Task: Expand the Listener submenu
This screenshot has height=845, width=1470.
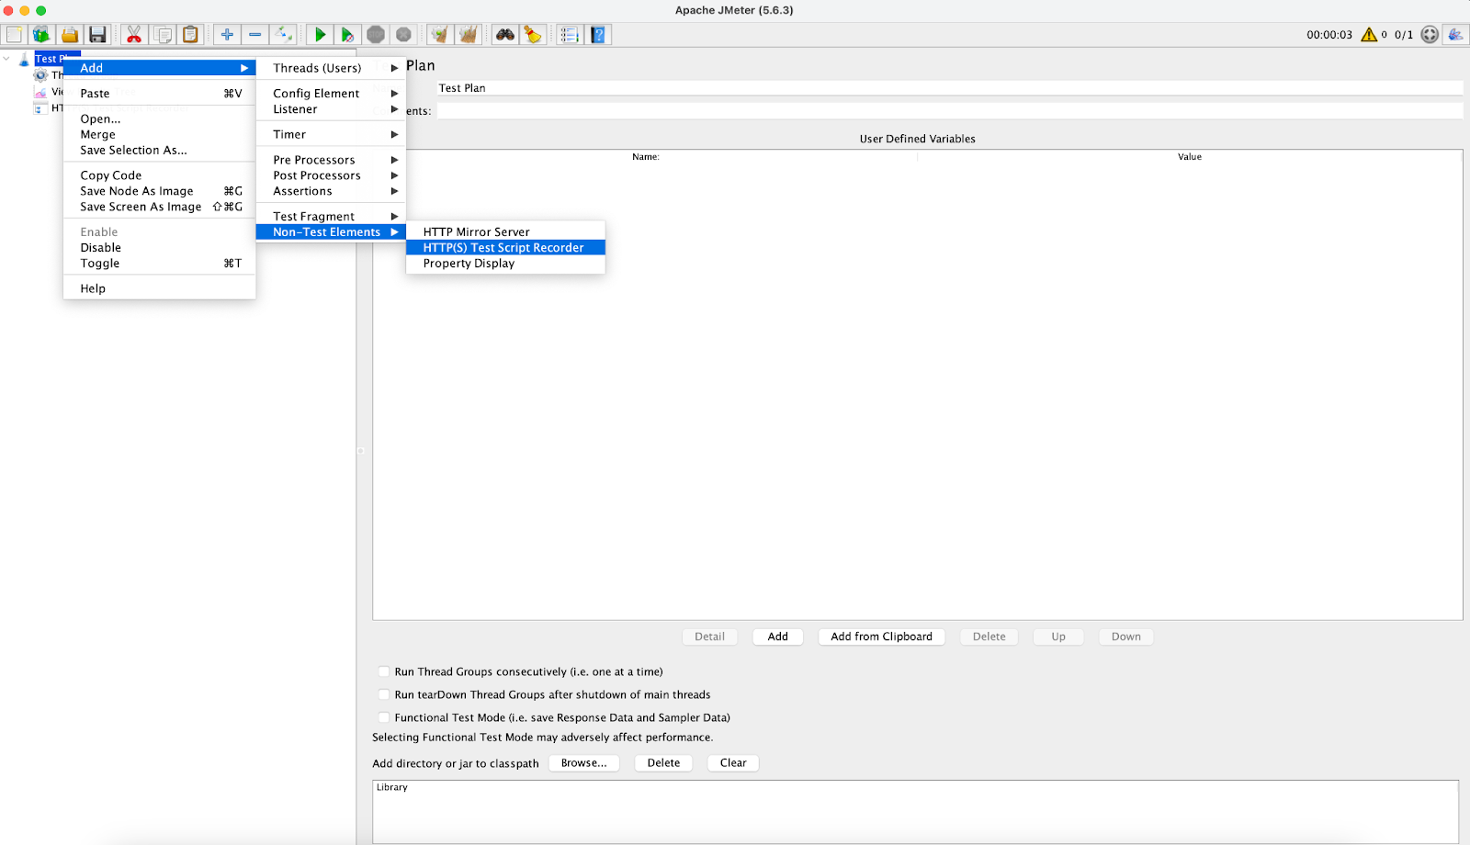Action: point(331,109)
